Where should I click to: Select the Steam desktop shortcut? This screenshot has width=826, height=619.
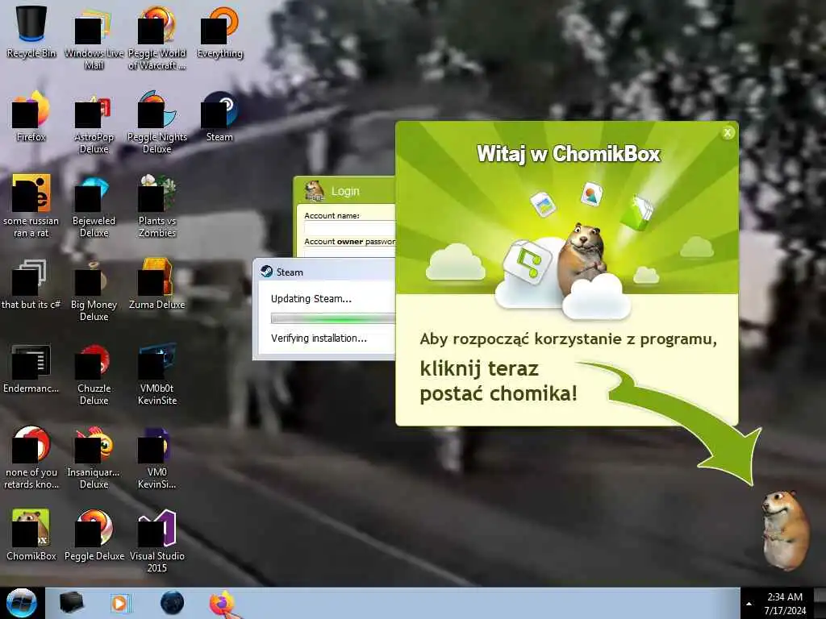(x=219, y=116)
